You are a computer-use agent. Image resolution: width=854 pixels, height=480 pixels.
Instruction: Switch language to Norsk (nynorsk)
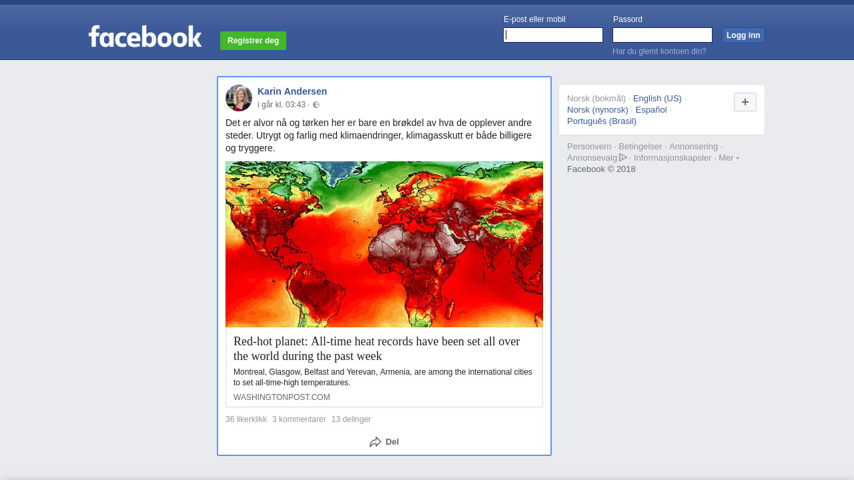[598, 110]
